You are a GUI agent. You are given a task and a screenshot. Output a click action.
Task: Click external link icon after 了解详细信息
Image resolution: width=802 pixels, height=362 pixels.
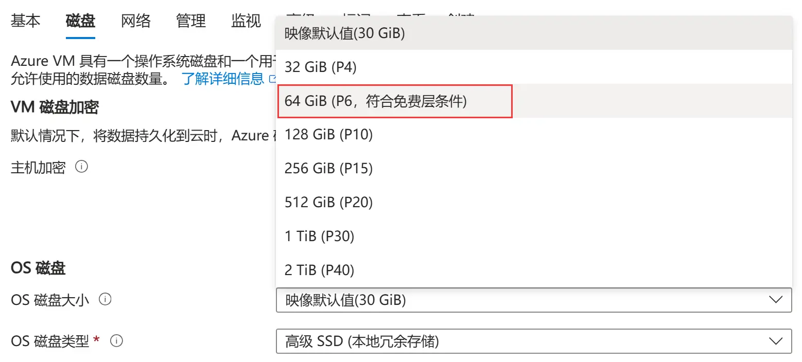pyautogui.click(x=272, y=79)
